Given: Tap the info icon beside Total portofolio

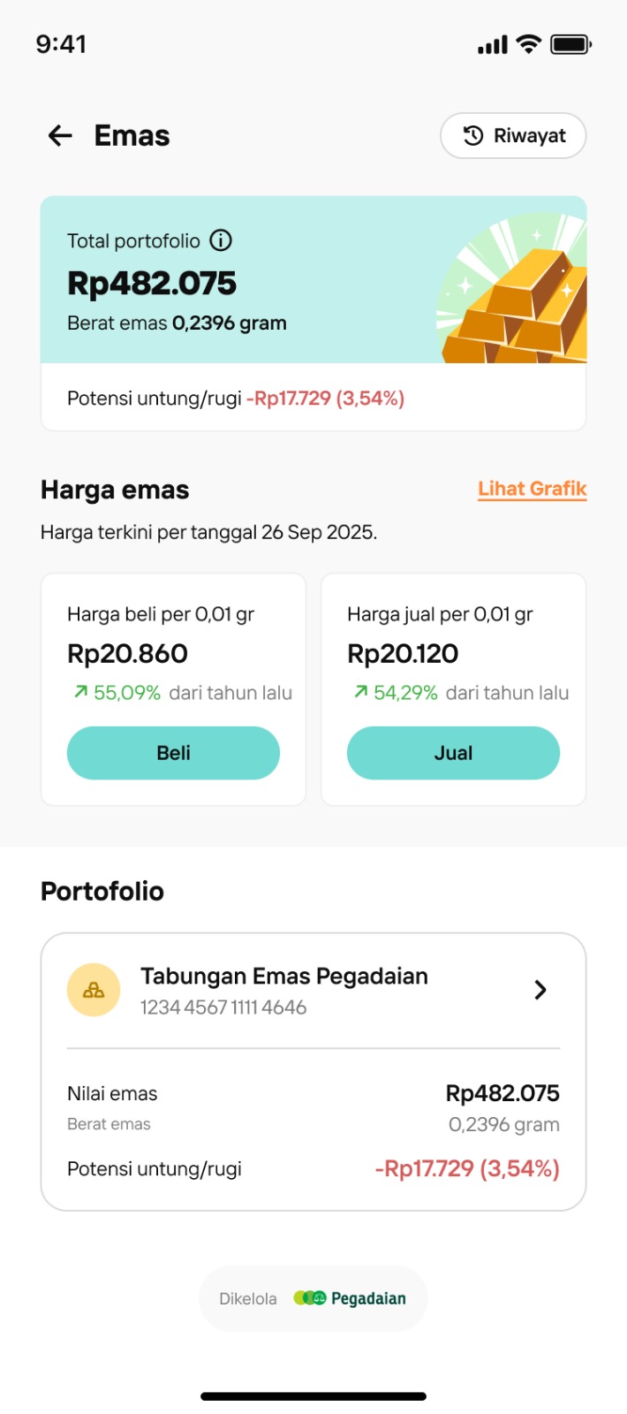Looking at the screenshot, I should [221, 240].
